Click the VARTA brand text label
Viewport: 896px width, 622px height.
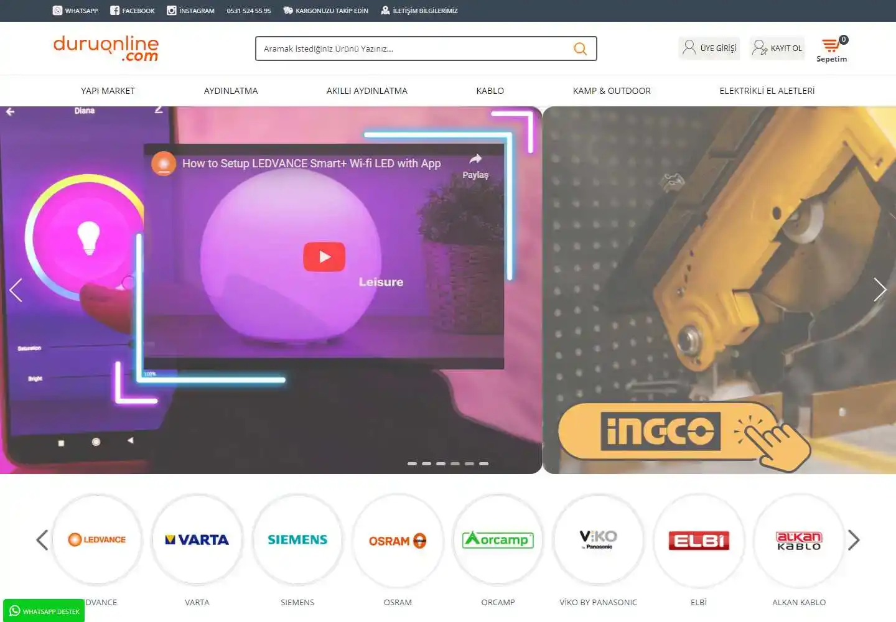point(197,602)
